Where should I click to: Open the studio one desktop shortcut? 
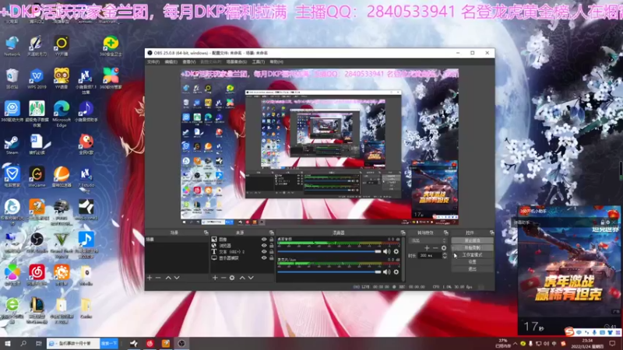[x=86, y=209]
